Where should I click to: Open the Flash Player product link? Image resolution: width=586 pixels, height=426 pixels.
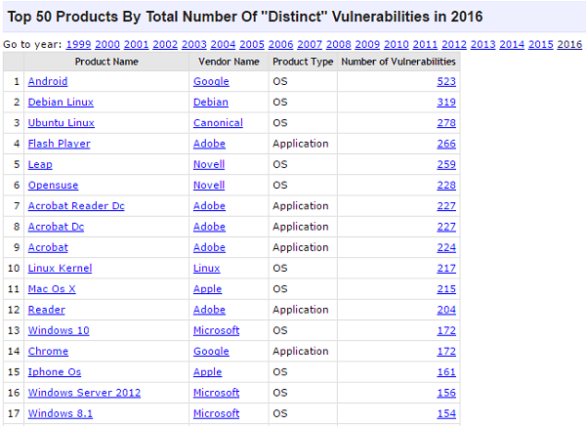click(x=59, y=144)
